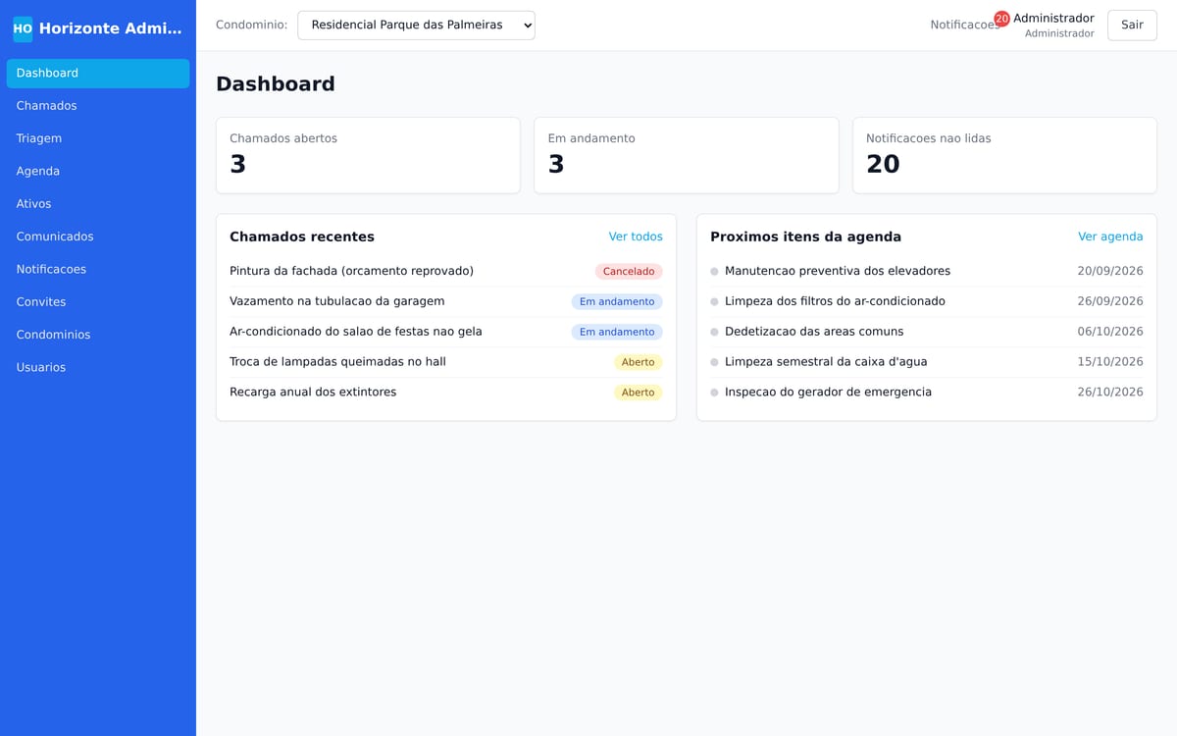Click the Ver agenda link
This screenshot has width=1177, height=736.
(x=1110, y=237)
